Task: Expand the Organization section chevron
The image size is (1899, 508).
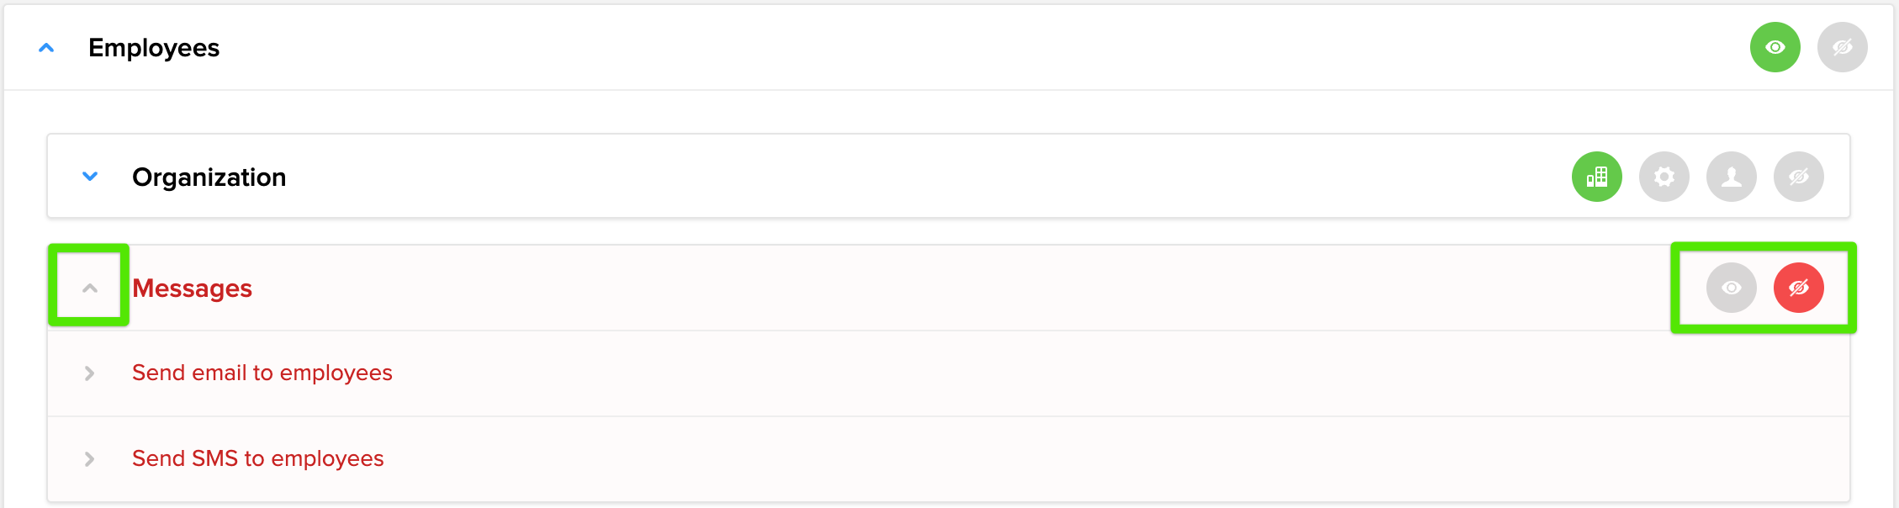Action: (90, 177)
